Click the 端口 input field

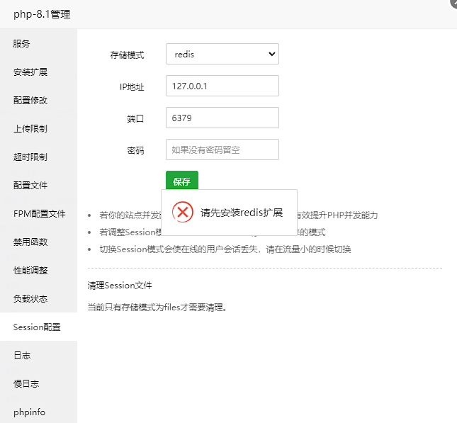click(x=222, y=118)
